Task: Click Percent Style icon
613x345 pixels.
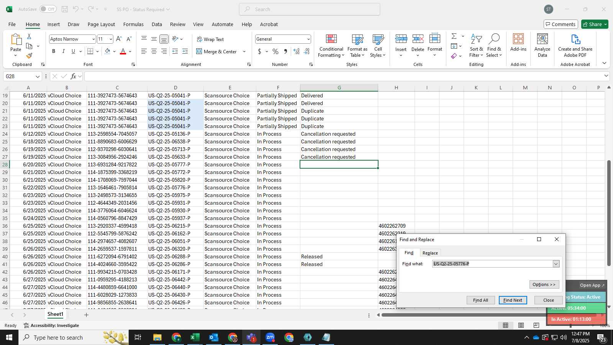Action: tap(275, 51)
